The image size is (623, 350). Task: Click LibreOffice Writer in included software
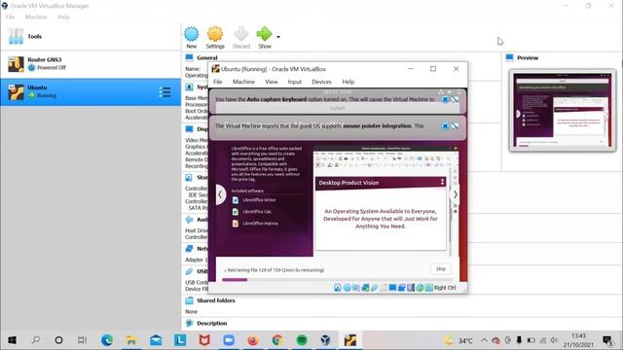click(254, 200)
